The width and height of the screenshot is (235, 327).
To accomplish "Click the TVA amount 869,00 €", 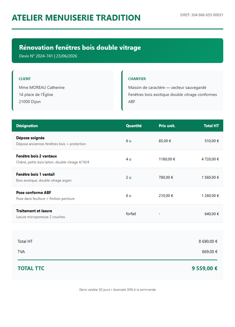I will click(210, 252).
